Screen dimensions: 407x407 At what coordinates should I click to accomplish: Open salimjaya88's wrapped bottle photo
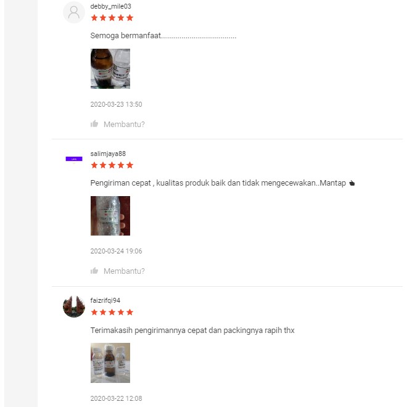click(110, 216)
